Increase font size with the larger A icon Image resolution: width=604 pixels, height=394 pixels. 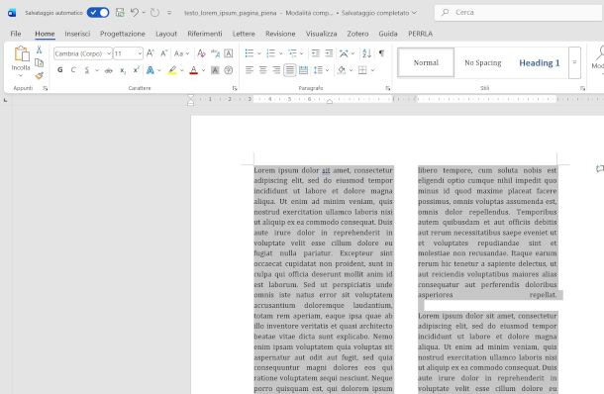pyautogui.click(x=151, y=53)
